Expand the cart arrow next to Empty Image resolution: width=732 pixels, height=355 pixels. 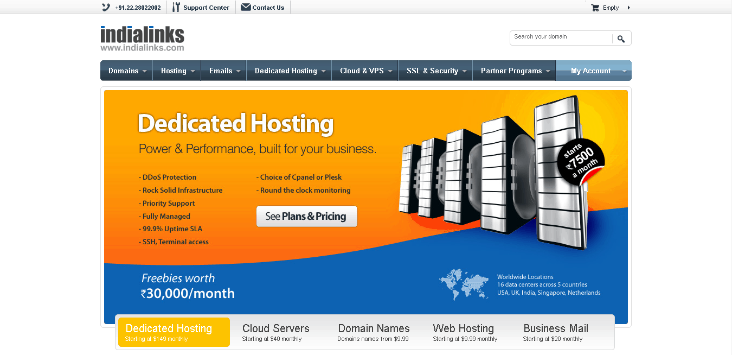coord(628,8)
